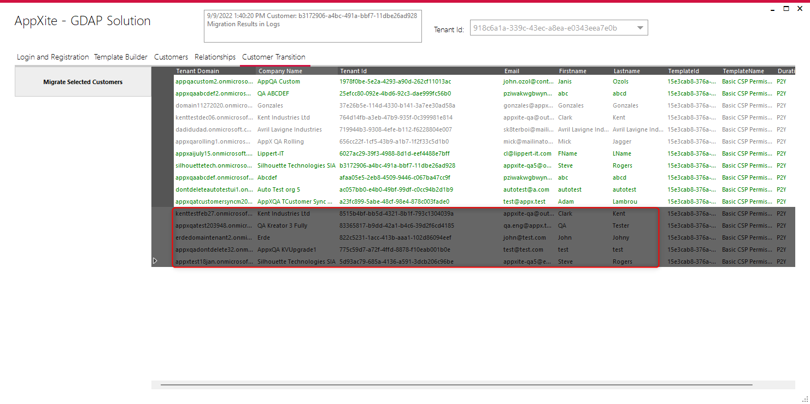
Task: Open the Tenant Id dropdown arrow
Action: point(641,28)
